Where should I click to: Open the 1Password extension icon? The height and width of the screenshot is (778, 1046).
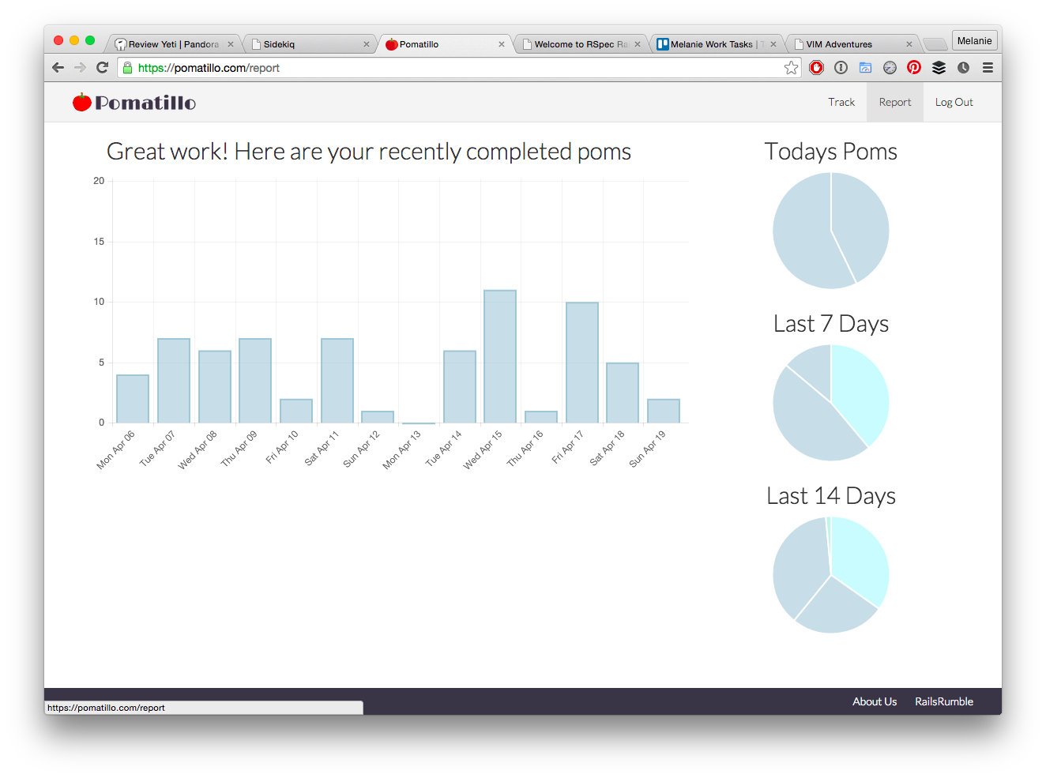tap(841, 68)
